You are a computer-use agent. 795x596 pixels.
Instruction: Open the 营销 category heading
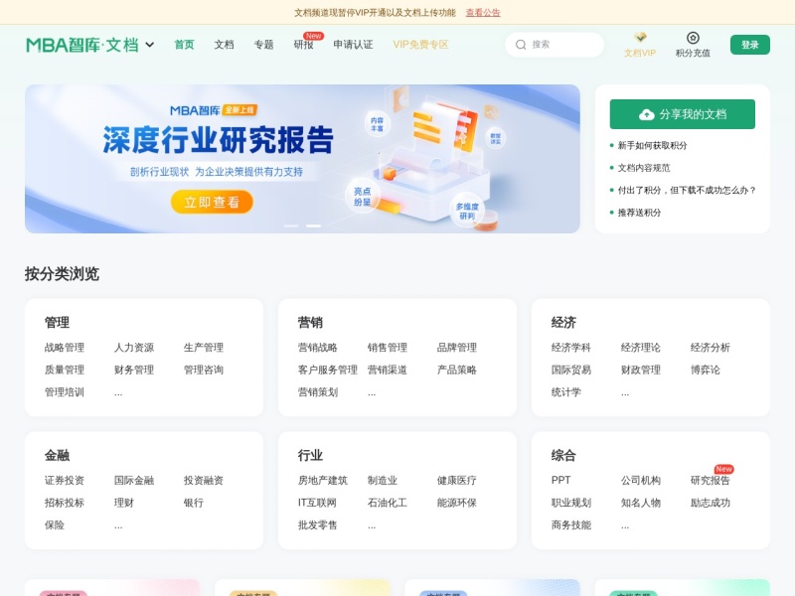(310, 322)
